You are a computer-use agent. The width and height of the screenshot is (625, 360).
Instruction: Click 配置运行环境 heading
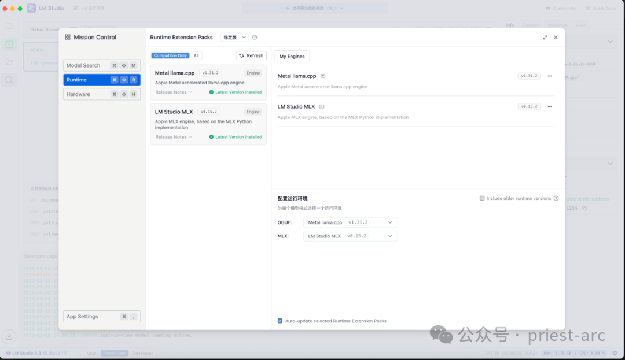click(x=293, y=199)
